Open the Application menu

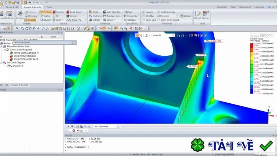(x=222, y=7)
